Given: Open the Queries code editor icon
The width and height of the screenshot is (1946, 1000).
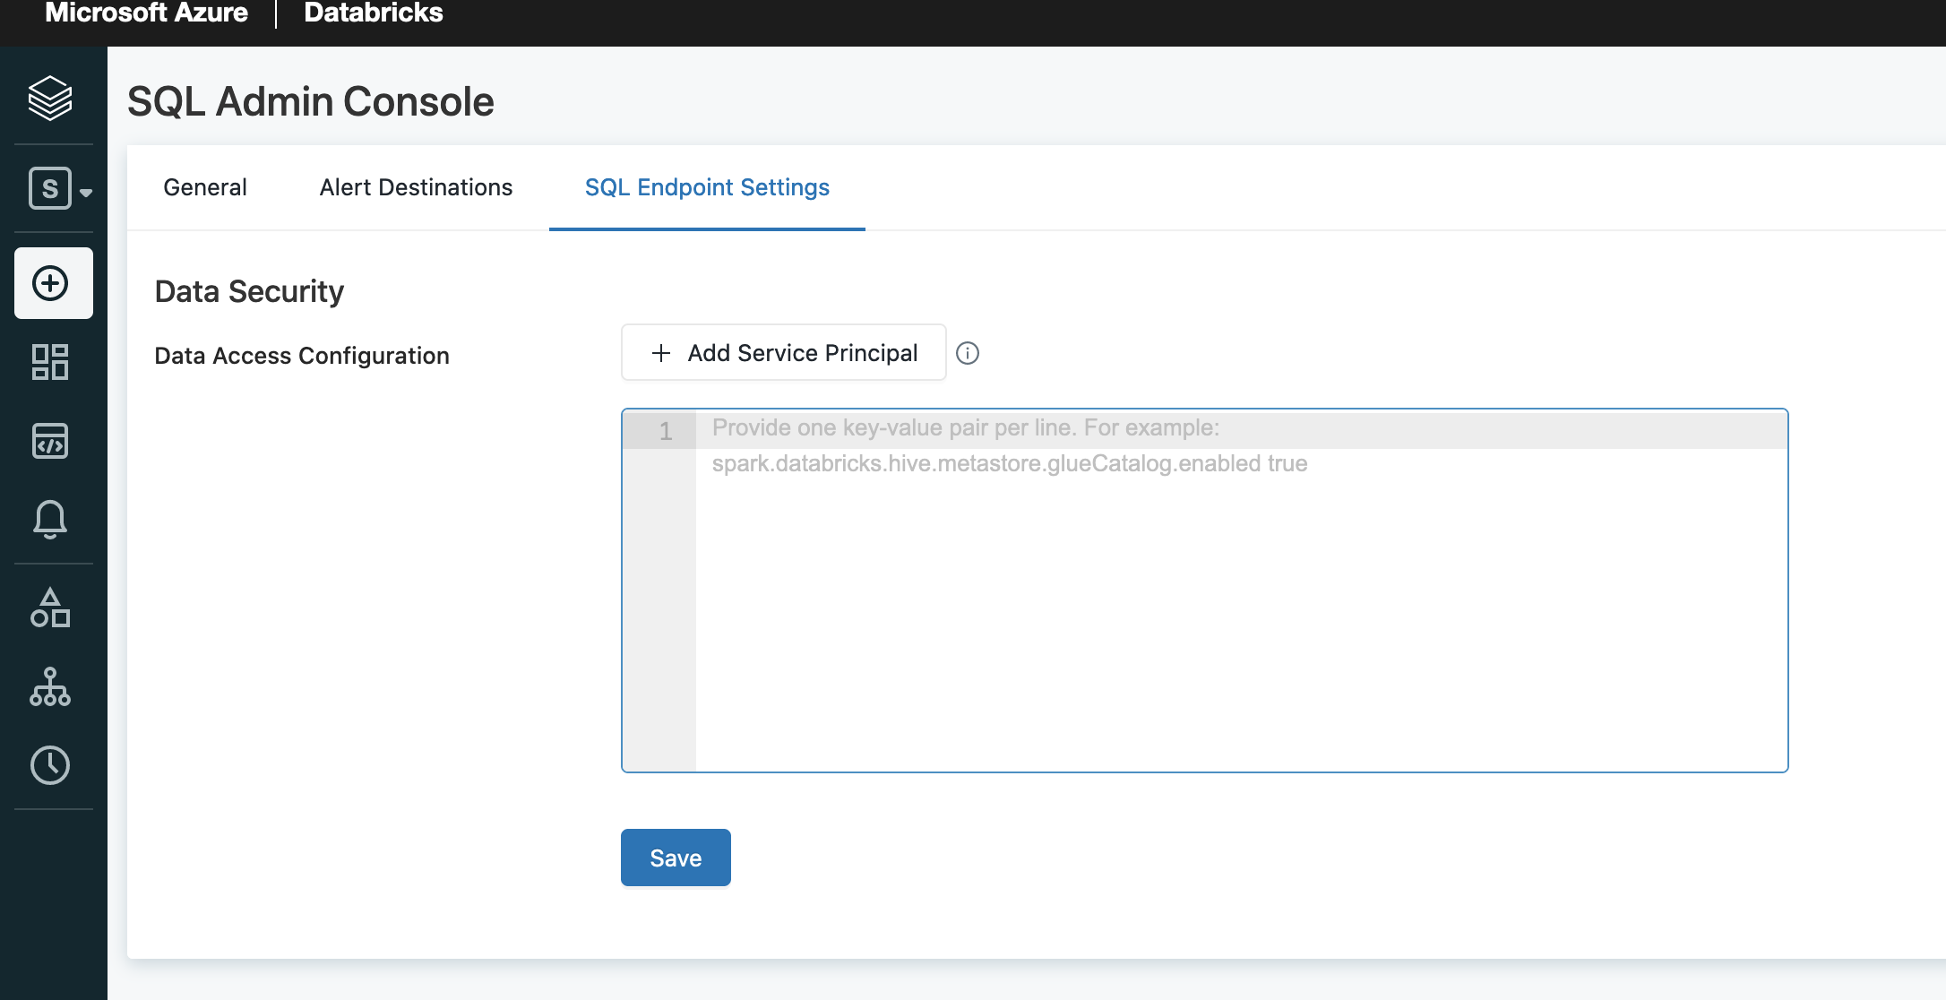Looking at the screenshot, I should coord(50,441).
